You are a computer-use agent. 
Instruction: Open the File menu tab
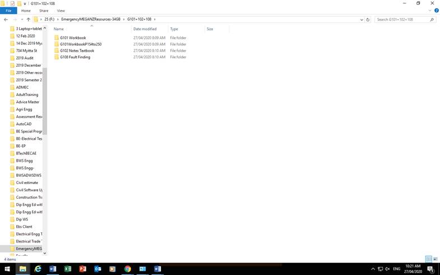tap(8, 11)
